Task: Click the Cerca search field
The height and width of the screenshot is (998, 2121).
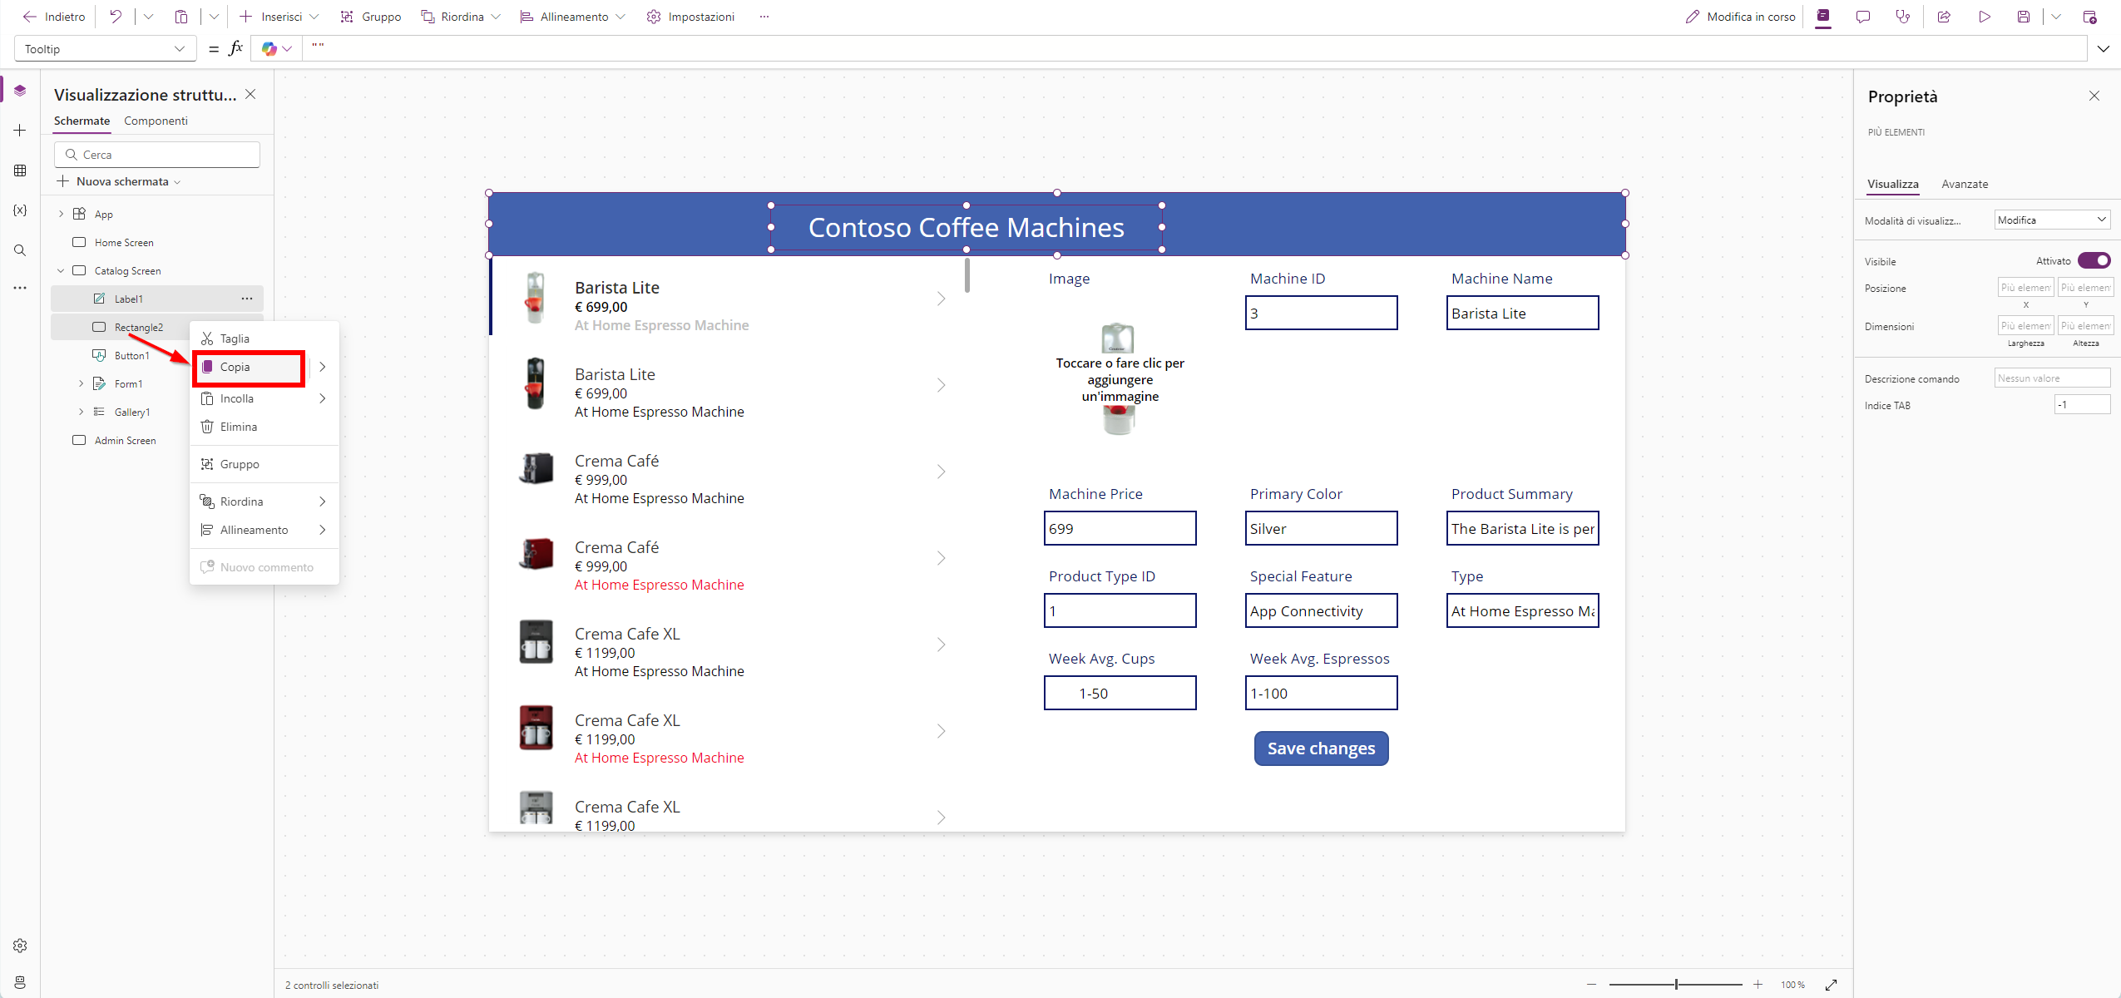Action: click(x=157, y=155)
